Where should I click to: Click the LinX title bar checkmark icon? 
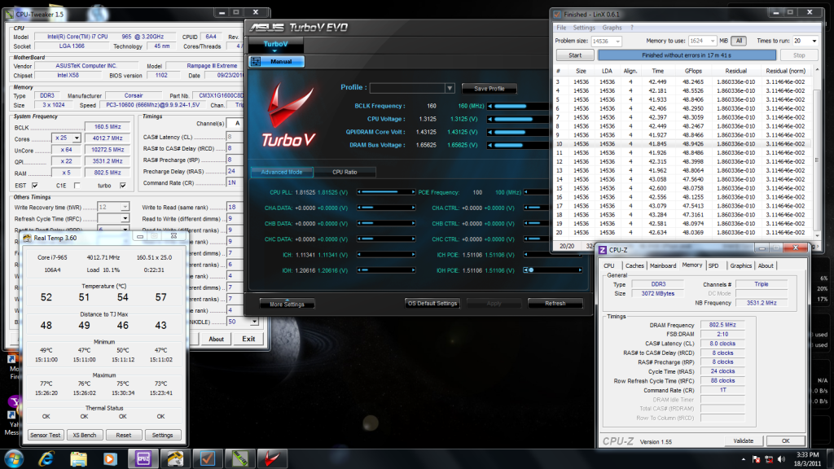click(x=557, y=15)
